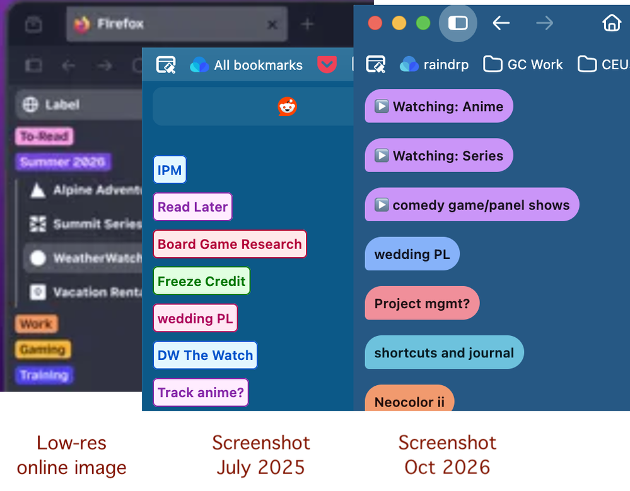
Task: Open the Reddit icon tile
Action: tap(288, 107)
